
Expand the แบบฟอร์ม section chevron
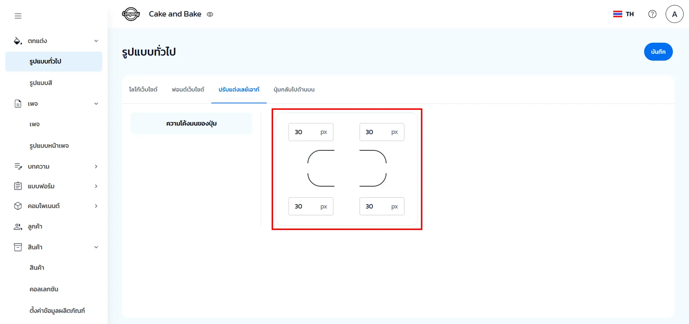click(96, 186)
